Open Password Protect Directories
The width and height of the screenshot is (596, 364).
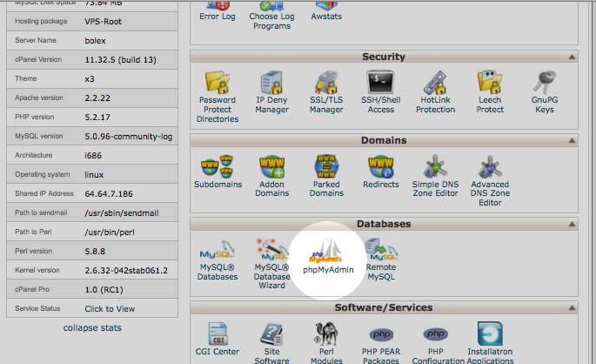(218, 97)
